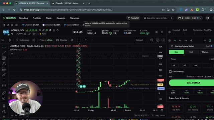The width and height of the screenshot is (214, 120).
Task: Search JIOMAX with magnifier beside timer
Action: pyautogui.click(x=40, y=30)
